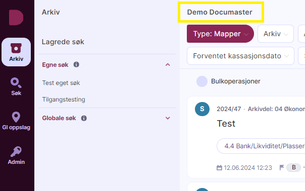Select saved search Test eget søk
305x191 pixels.
[61, 83]
